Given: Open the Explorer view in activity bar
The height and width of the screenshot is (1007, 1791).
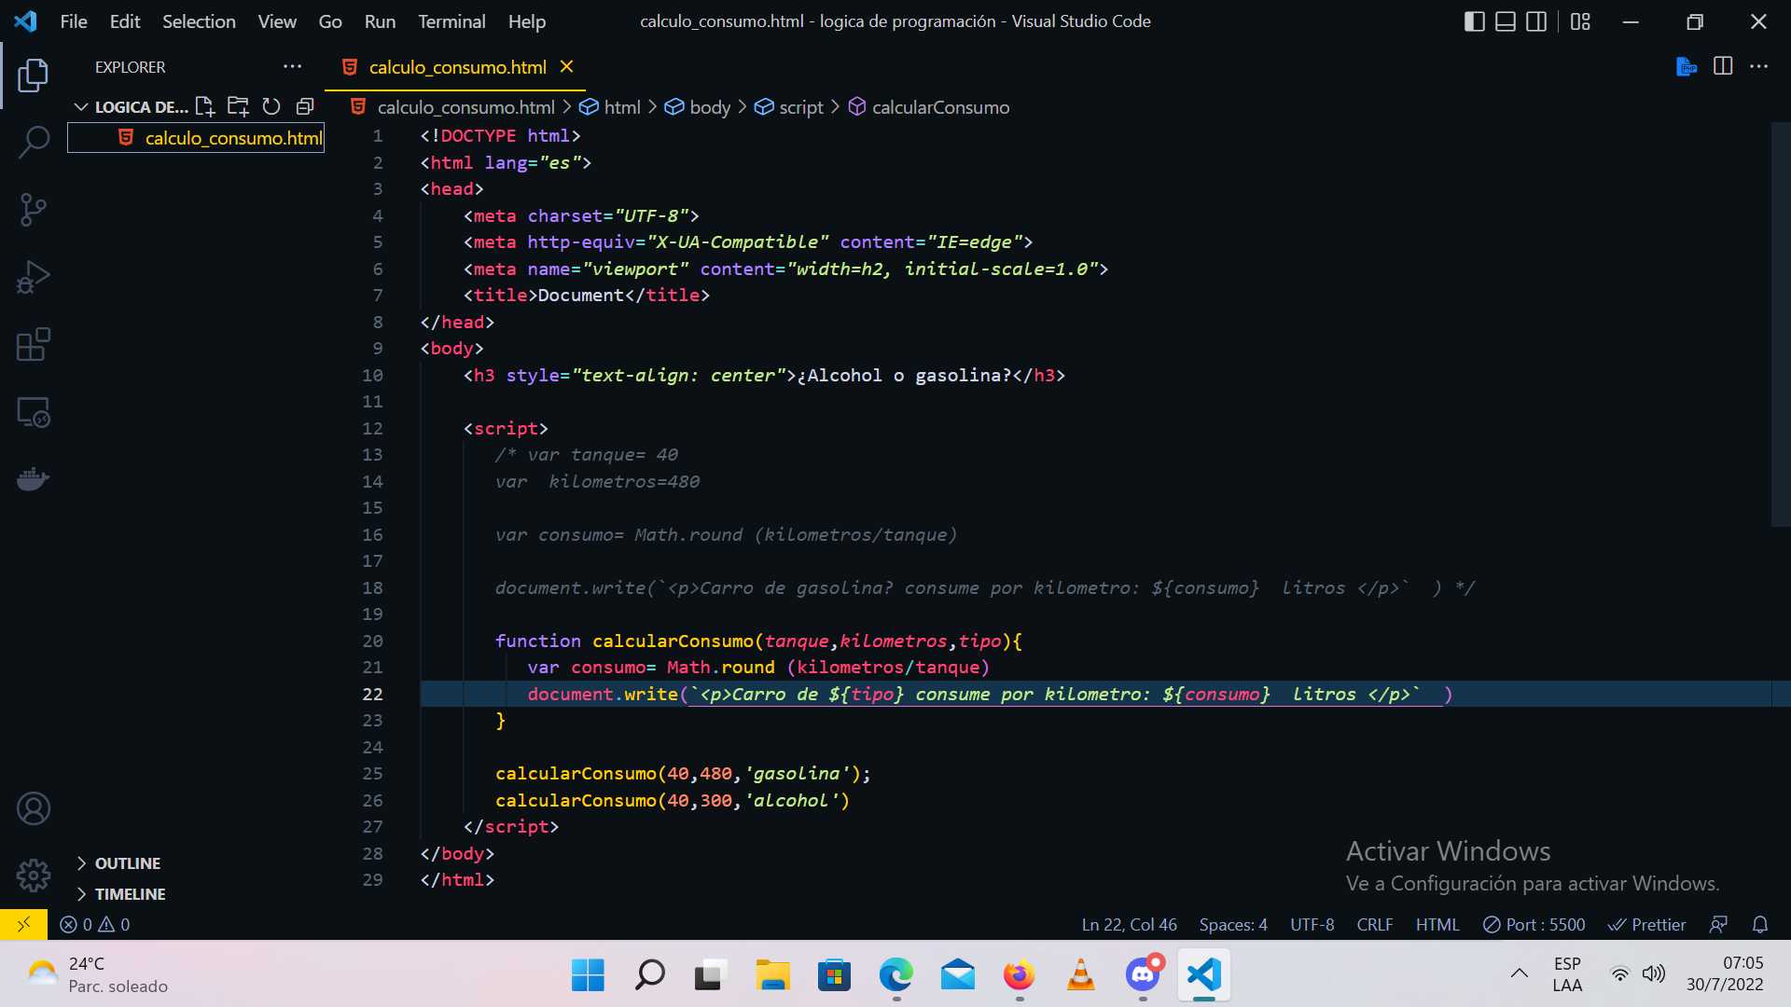Looking at the screenshot, I should (34, 76).
